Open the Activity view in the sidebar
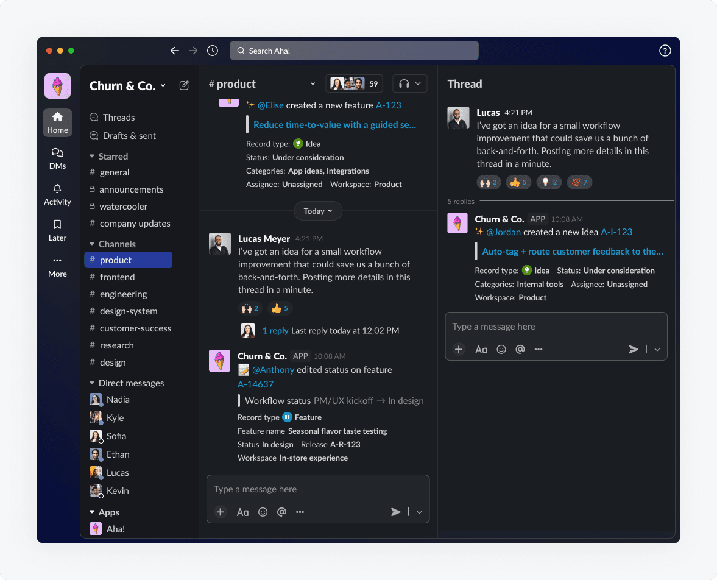 point(58,194)
